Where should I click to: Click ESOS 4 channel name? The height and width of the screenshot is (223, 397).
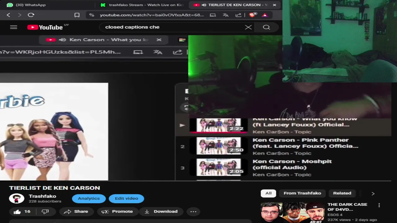[x=335, y=215]
